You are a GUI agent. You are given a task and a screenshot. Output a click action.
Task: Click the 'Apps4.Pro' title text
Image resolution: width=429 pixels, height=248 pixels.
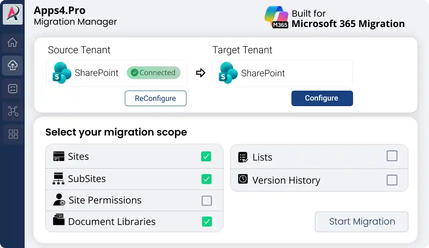coord(60,10)
